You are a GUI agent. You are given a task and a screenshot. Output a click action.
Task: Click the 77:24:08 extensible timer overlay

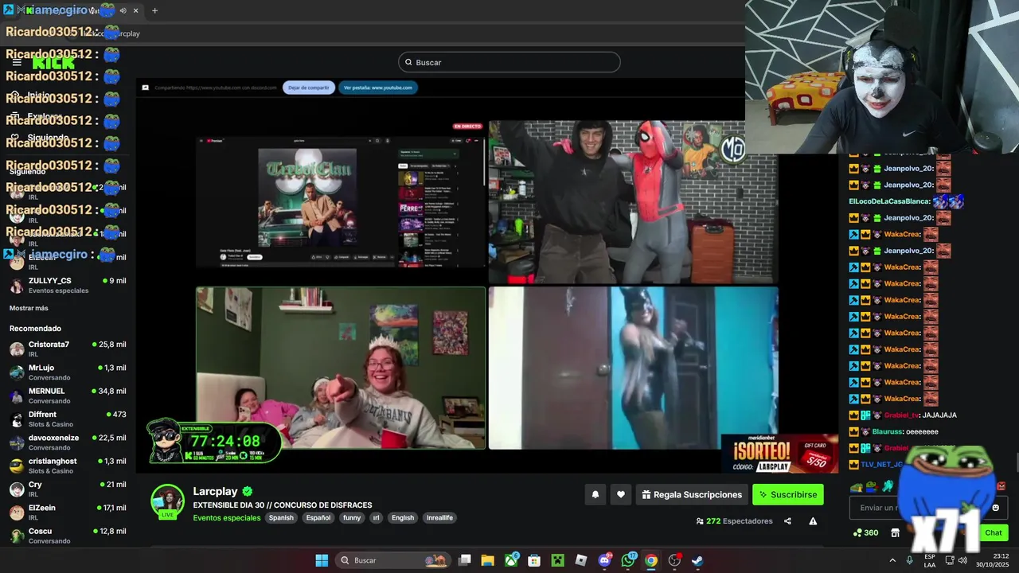pyautogui.click(x=215, y=441)
